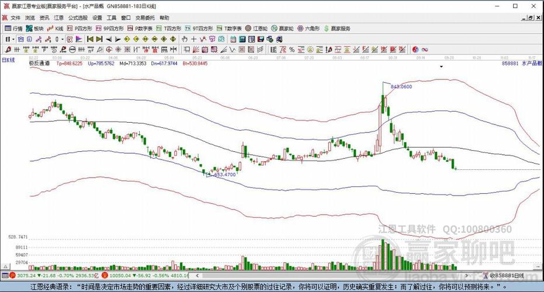This screenshot has height=292, width=544.
Task: Open the 公式选股 menu
Action: [x=78, y=18]
